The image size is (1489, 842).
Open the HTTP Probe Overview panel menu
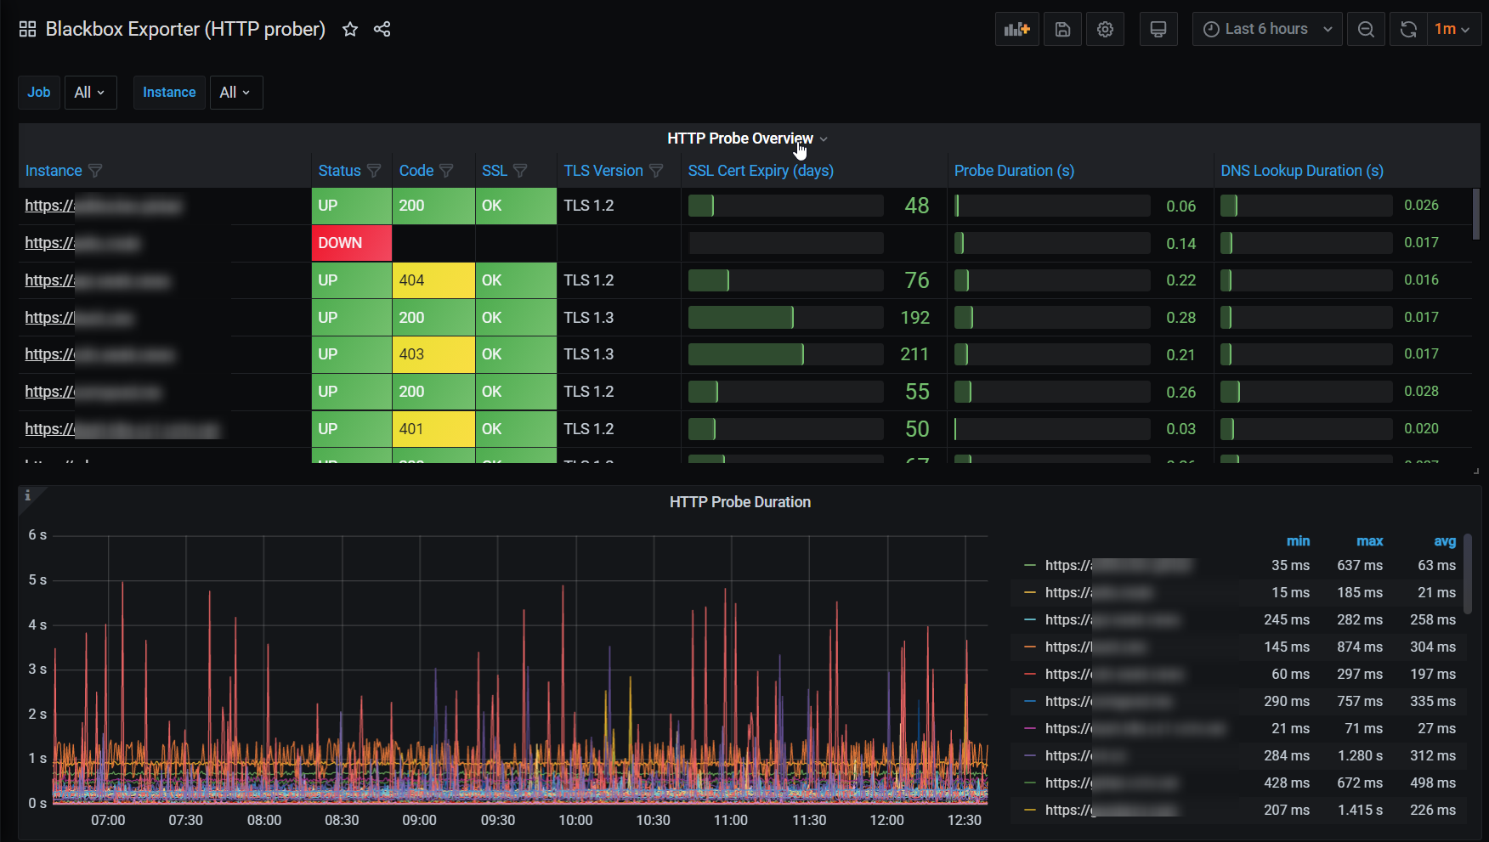click(739, 138)
